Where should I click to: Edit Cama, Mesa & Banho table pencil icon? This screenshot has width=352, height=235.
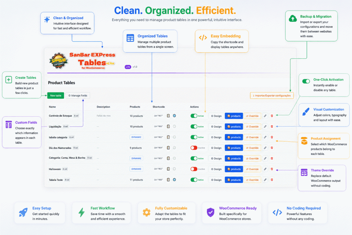(265, 158)
